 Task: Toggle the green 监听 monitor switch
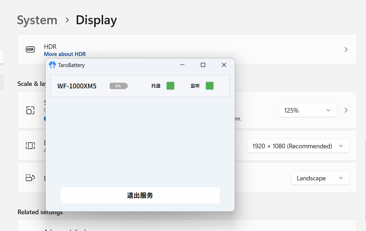coord(210,86)
